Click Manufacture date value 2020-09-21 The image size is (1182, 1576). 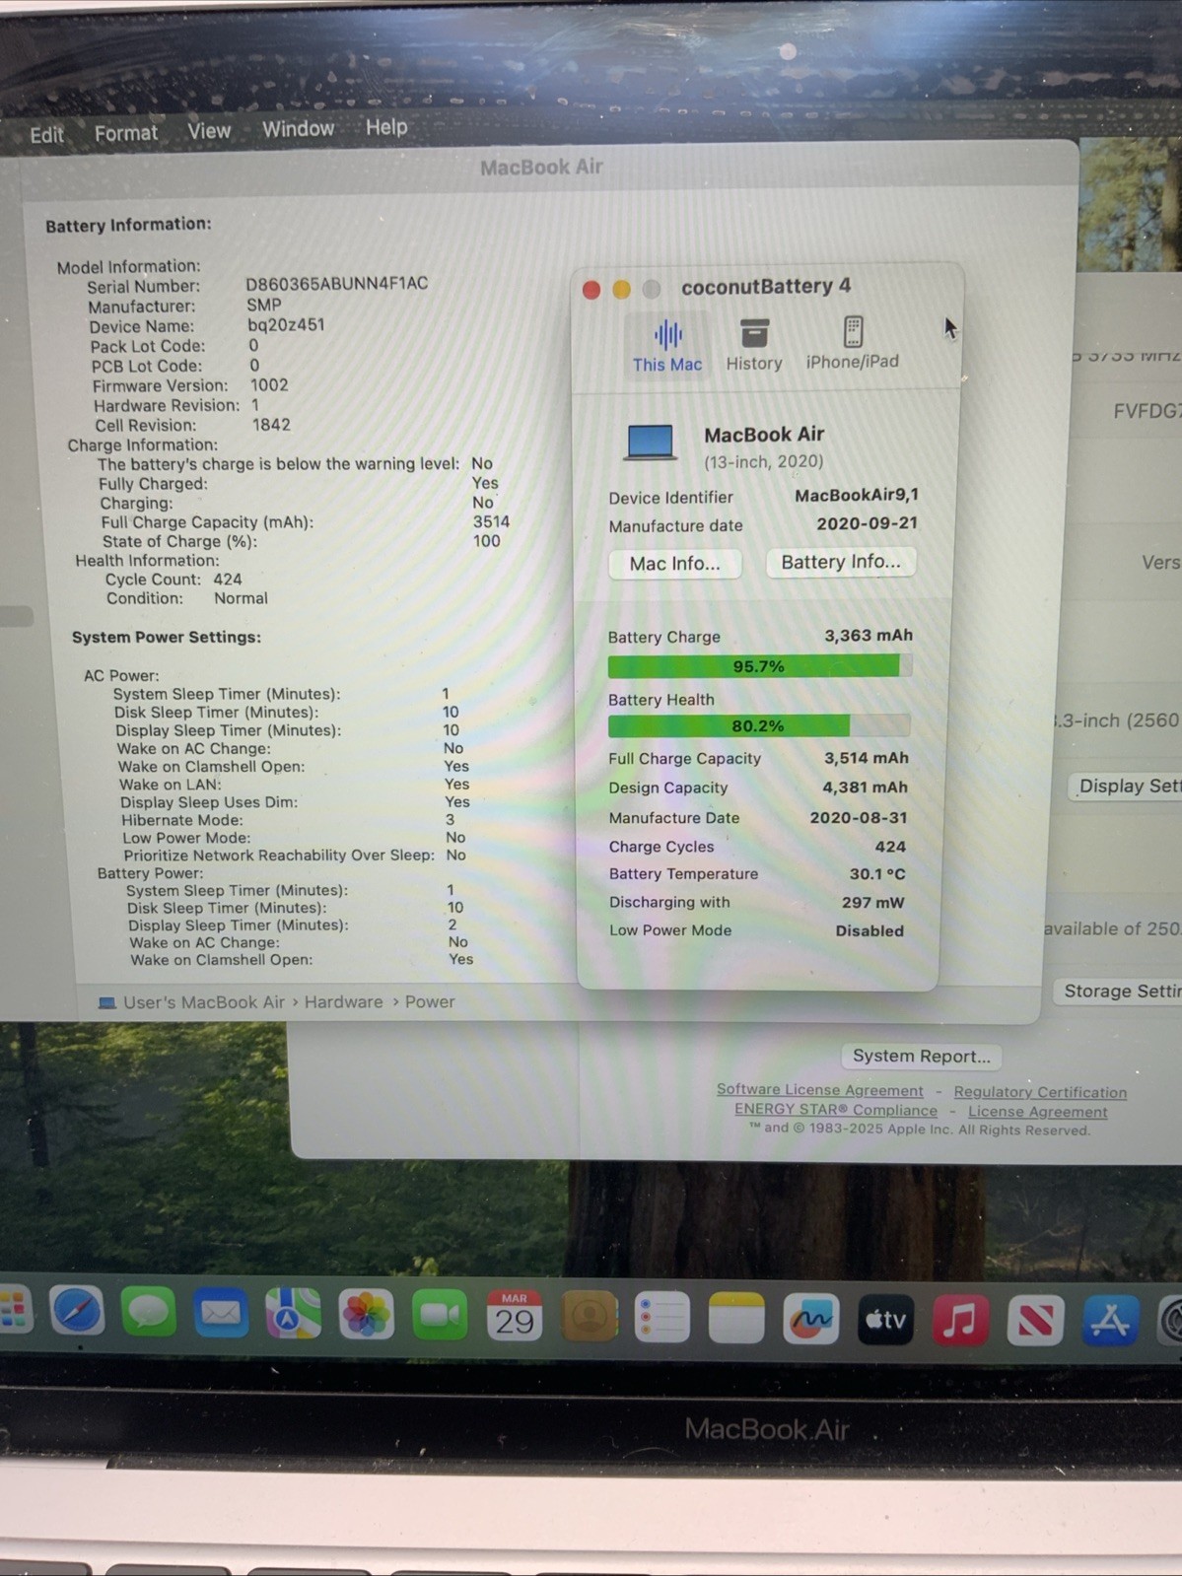point(867,523)
